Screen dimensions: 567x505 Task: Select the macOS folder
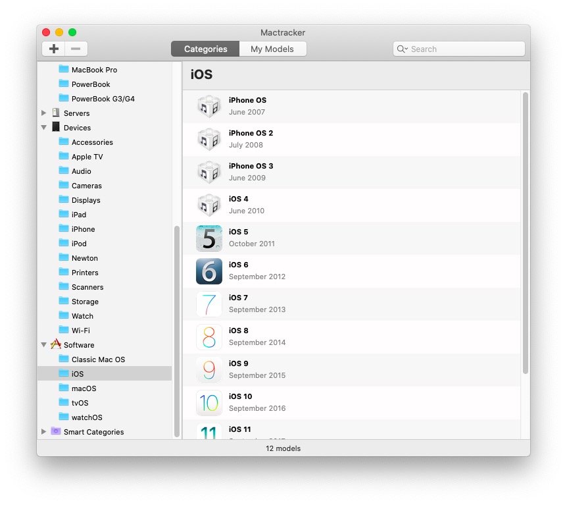tap(104, 388)
